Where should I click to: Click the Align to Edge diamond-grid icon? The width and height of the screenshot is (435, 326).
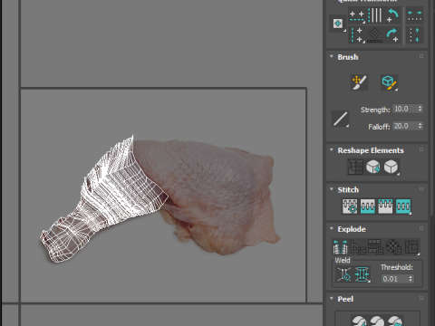(375, 34)
